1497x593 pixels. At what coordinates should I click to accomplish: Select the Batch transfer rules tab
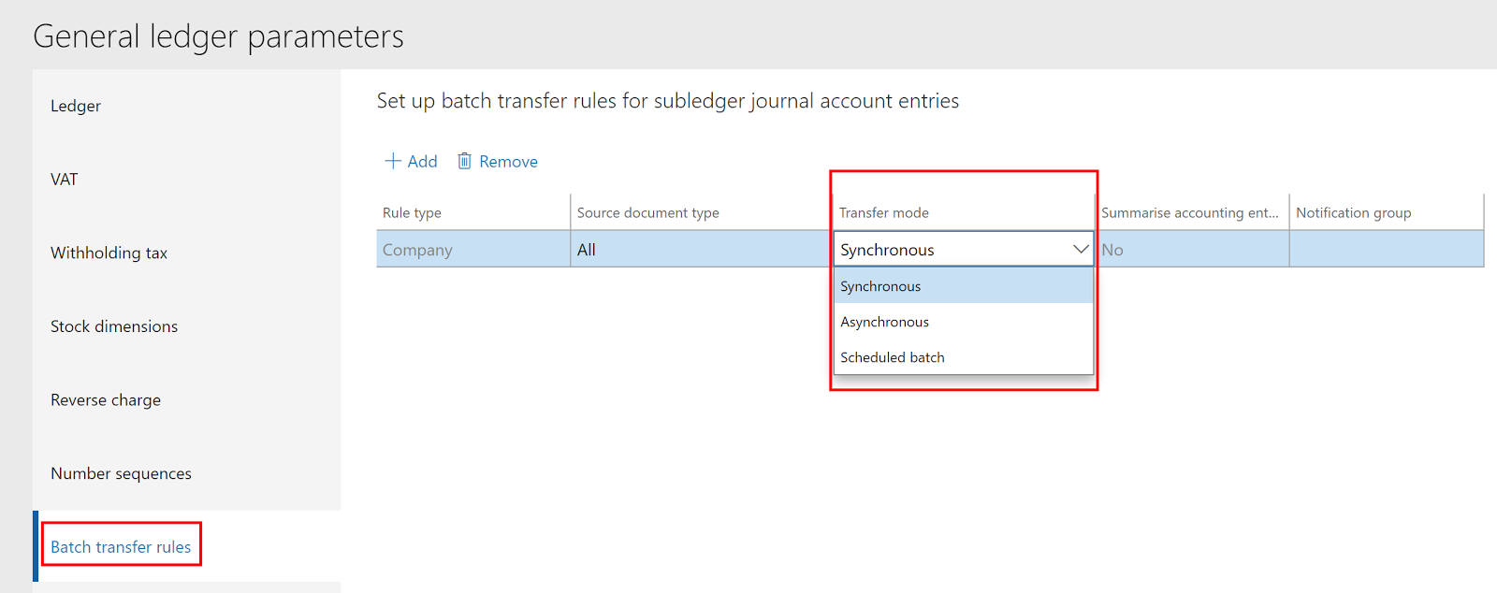[x=121, y=547]
